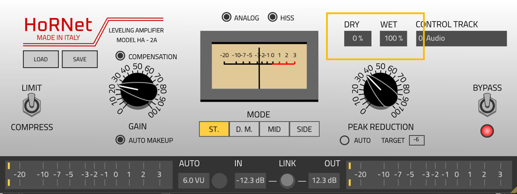The width and height of the screenshot is (517, 194).
Task: Toggle AUTO MAKEUP gain
Action: (120, 140)
